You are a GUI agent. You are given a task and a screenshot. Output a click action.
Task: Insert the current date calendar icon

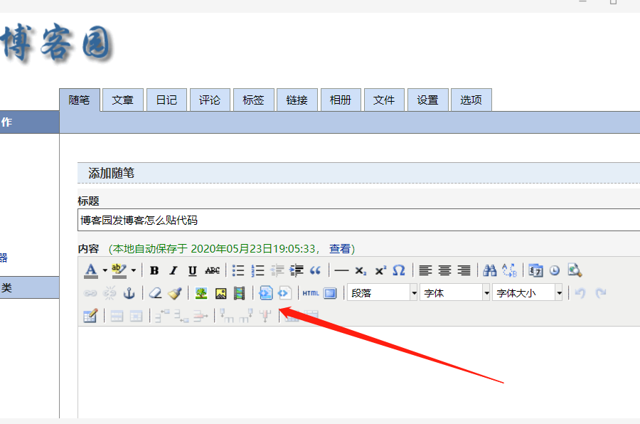pyautogui.click(x=535, y=270)
